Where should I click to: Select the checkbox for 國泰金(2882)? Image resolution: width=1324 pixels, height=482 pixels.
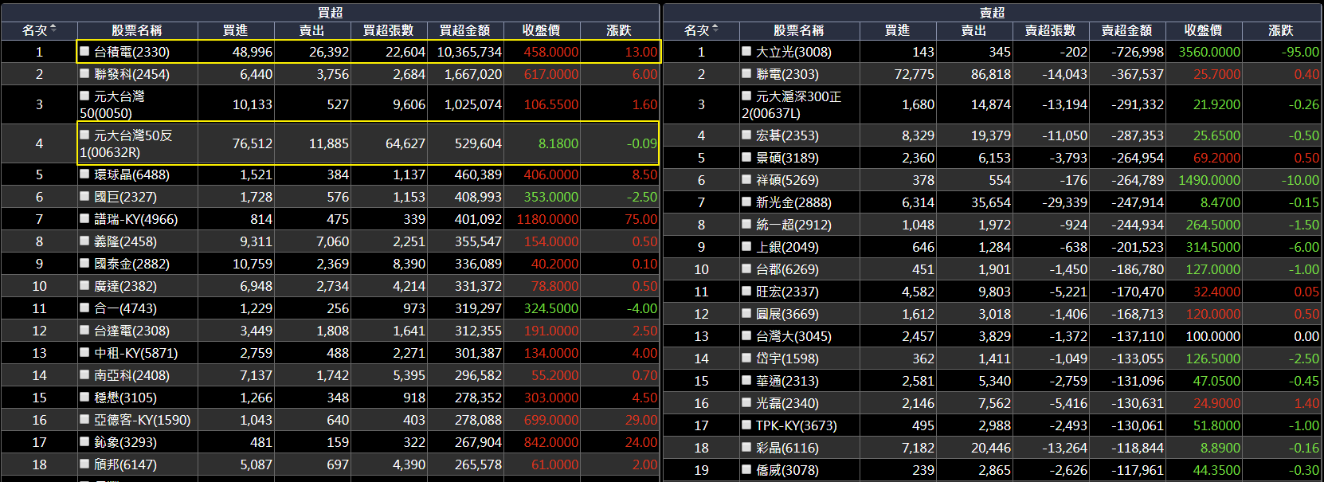click(x=85, y=263)
